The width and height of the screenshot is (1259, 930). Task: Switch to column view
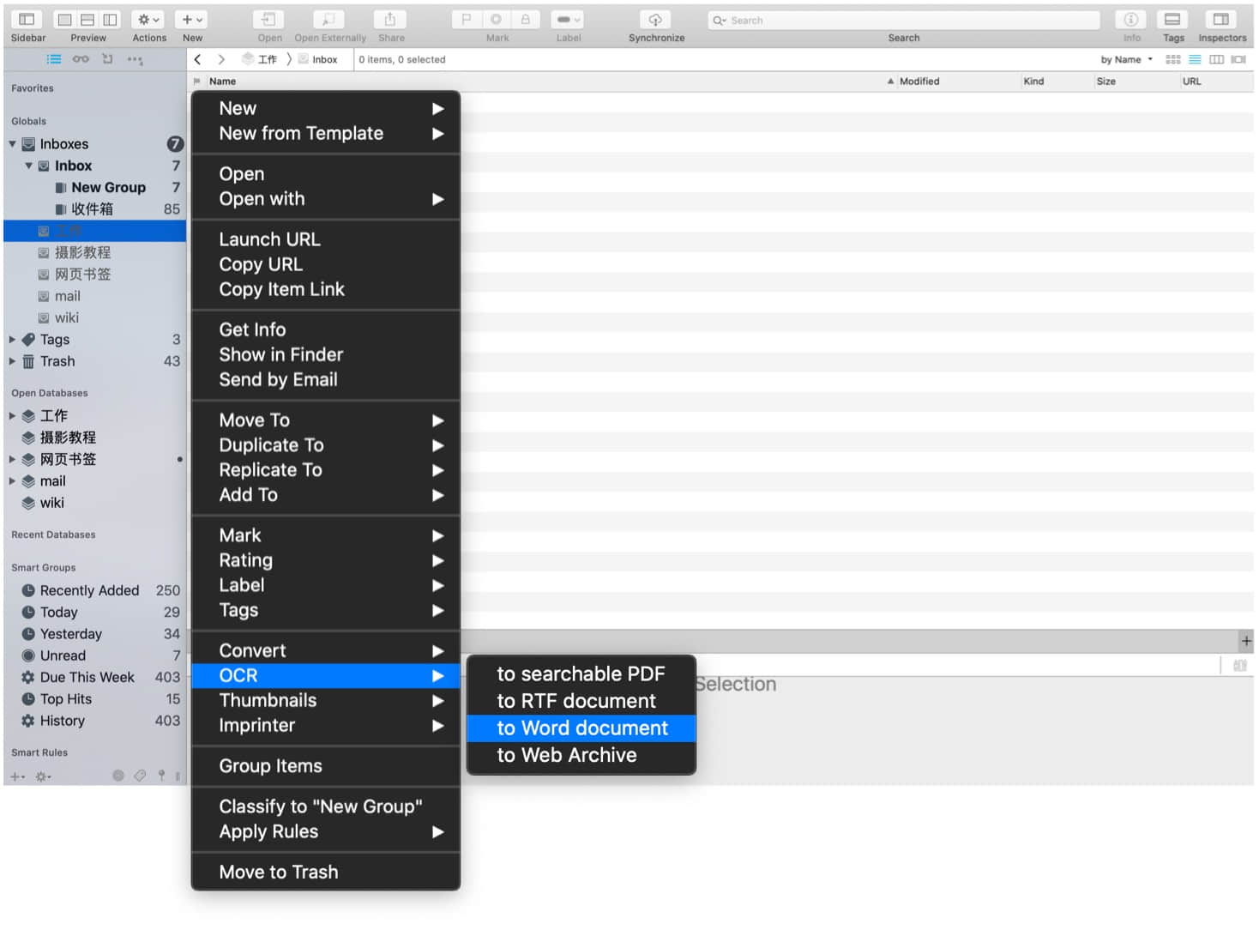click(x=1216, y=59)
